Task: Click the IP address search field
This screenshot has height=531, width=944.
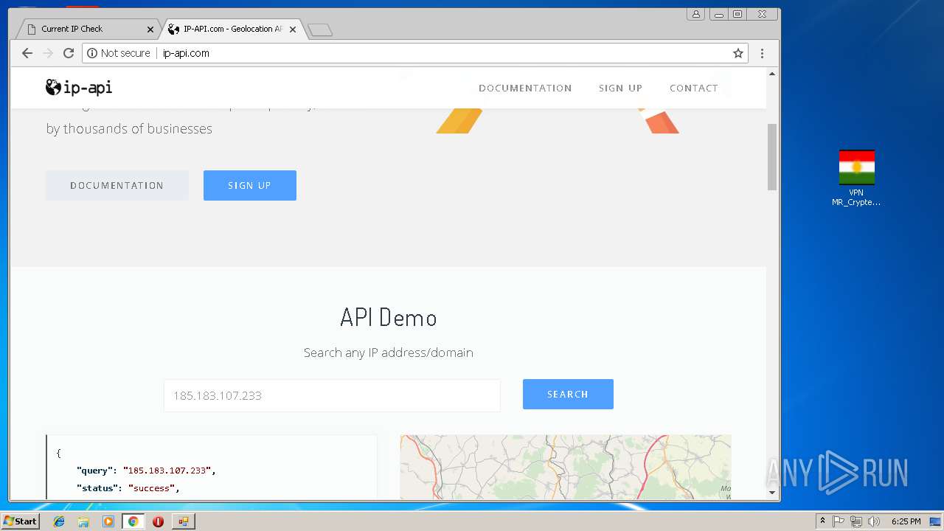Action: point(332,395)
